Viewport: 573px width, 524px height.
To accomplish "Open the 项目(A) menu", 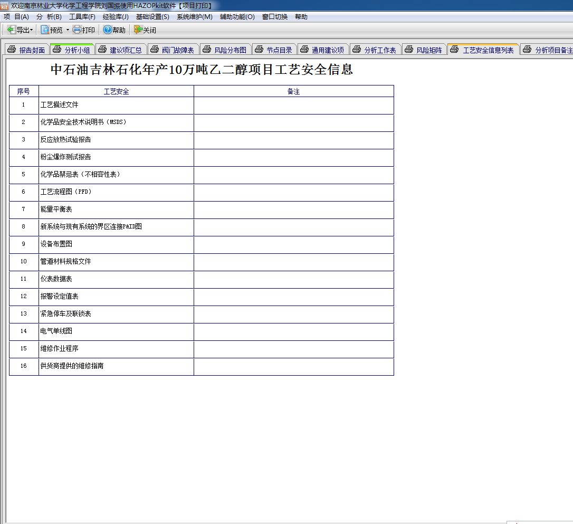I will click(16, 17).
